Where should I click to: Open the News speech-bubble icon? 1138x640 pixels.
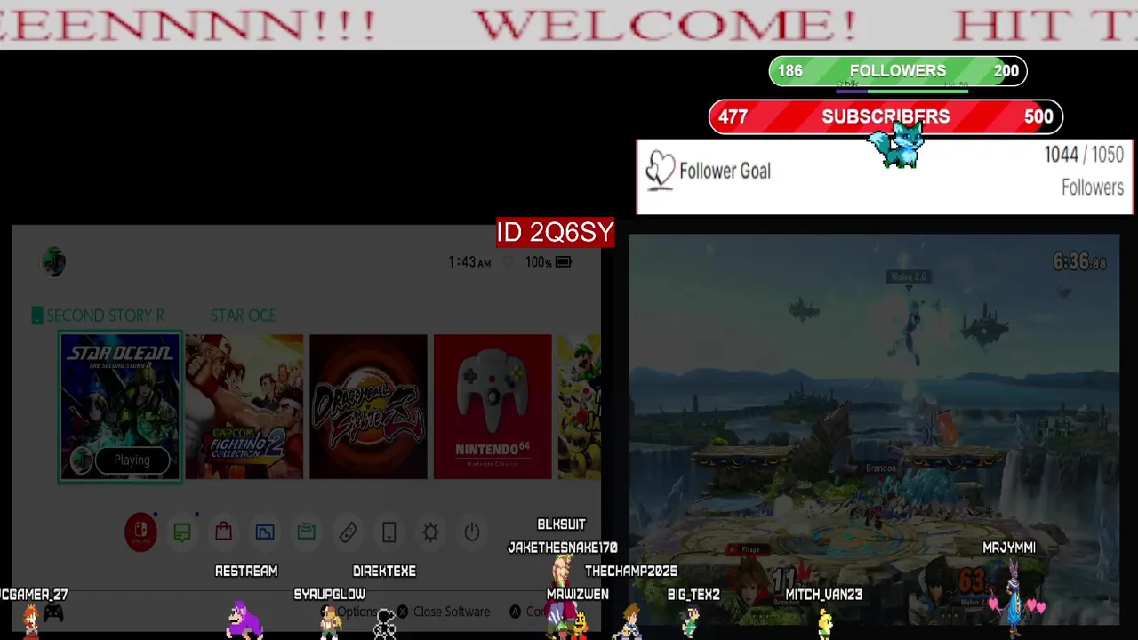coord(182,532)
